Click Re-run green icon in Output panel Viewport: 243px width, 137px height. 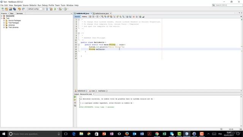pos(75,97)
